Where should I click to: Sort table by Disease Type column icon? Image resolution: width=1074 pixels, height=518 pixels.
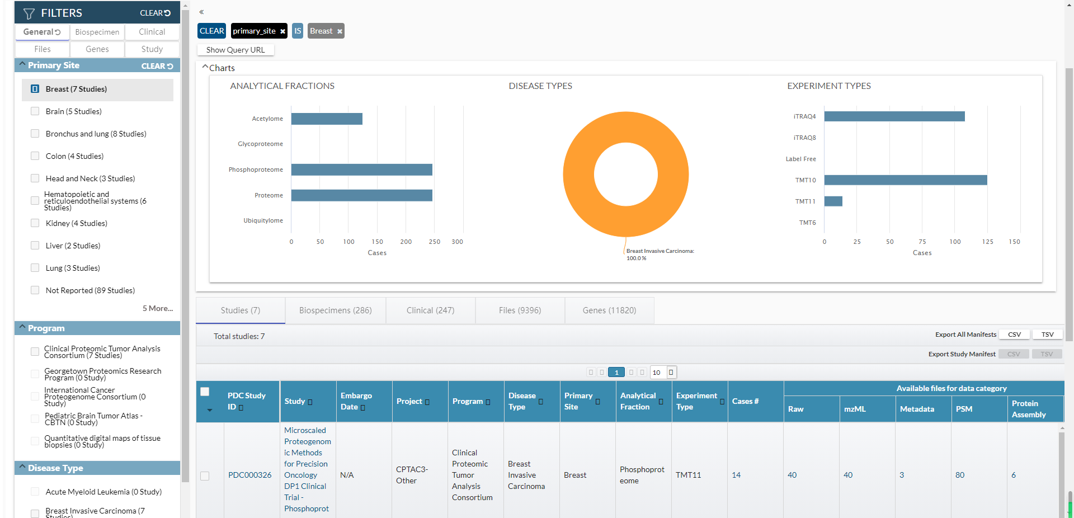[541, 402]
